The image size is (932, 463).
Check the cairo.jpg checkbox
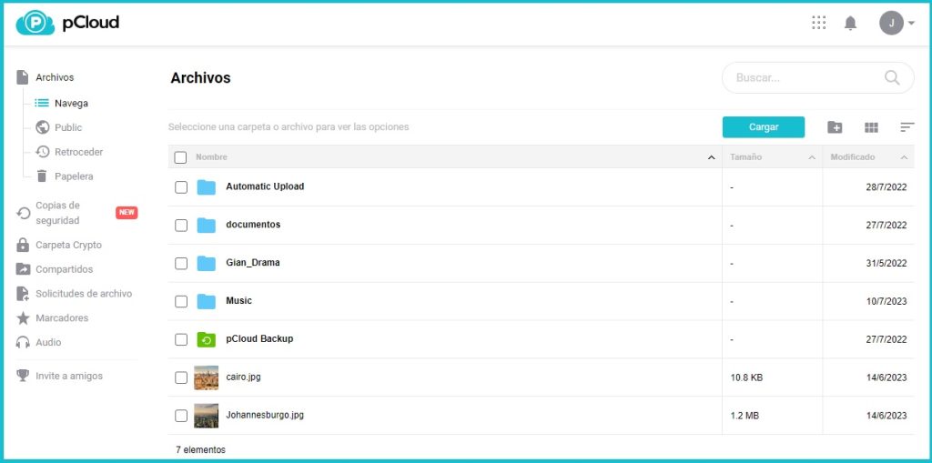coord(181,377)
